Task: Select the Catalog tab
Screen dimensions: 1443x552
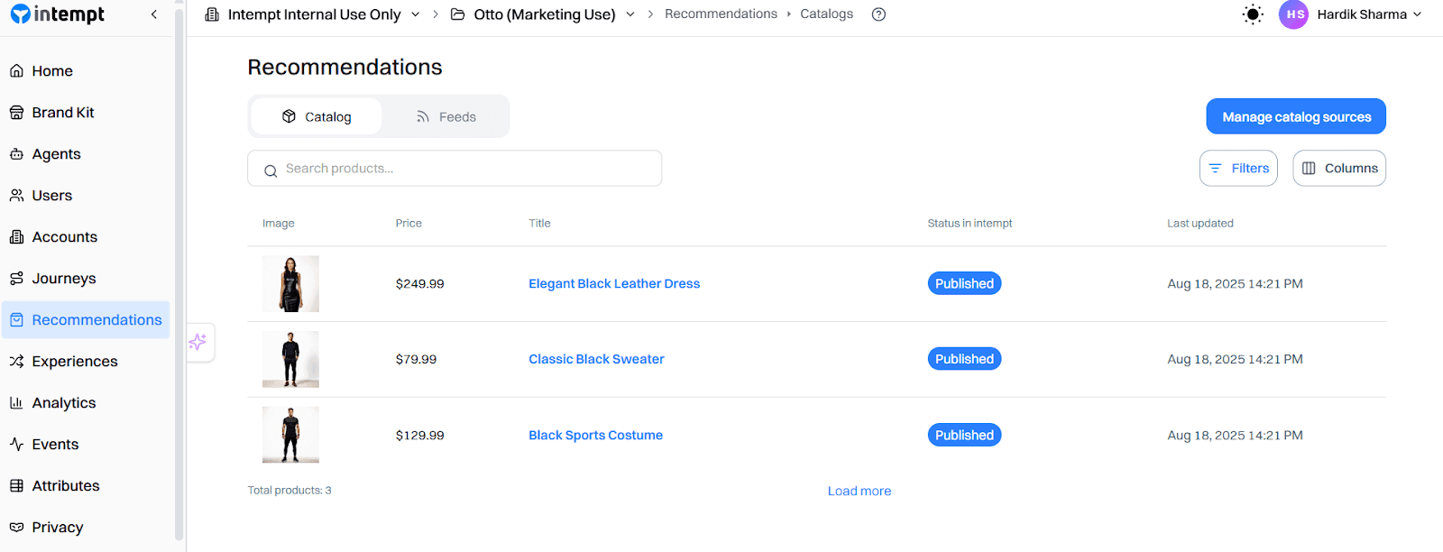Action: [x=317, y=117]
